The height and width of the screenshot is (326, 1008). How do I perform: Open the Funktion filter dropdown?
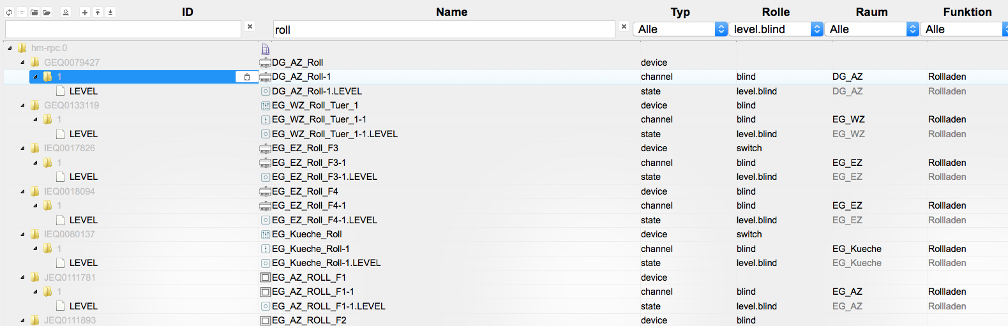(x=965, y=29)
